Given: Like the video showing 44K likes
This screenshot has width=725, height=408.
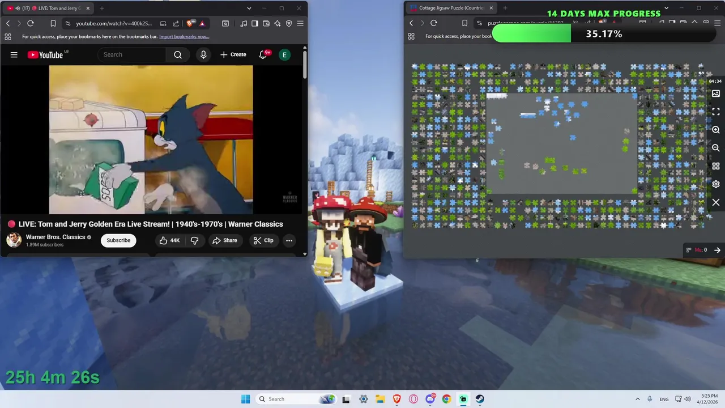Looking at the screenshot, I should click(169, 240).
